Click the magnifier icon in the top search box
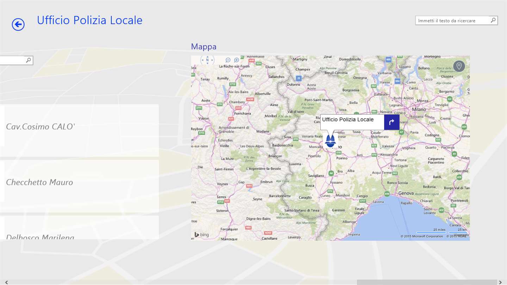The image size is (507, 285). [493, 20]
